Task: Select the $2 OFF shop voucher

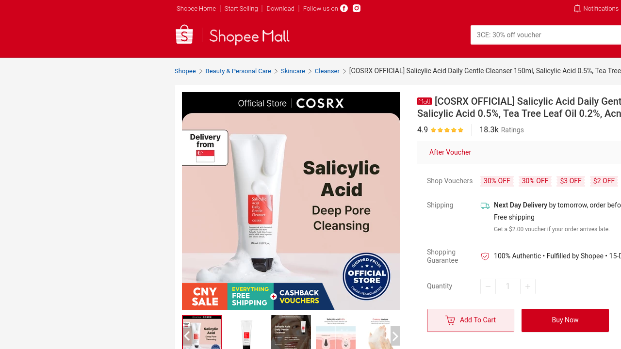Action: coord(604,181)
